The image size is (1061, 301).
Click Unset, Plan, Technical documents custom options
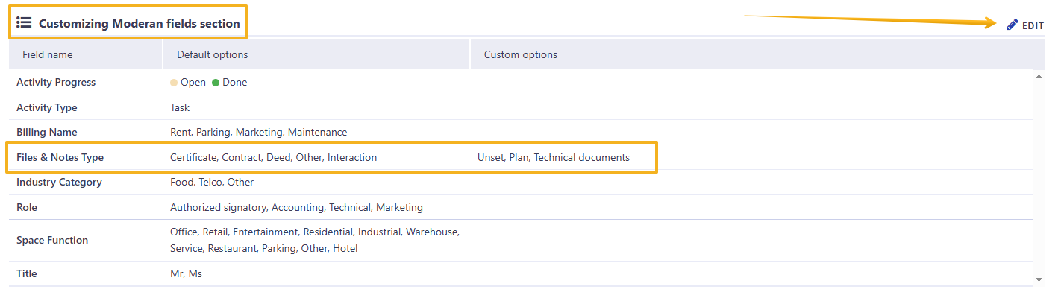pyautogui.click(x=554, y=157)
